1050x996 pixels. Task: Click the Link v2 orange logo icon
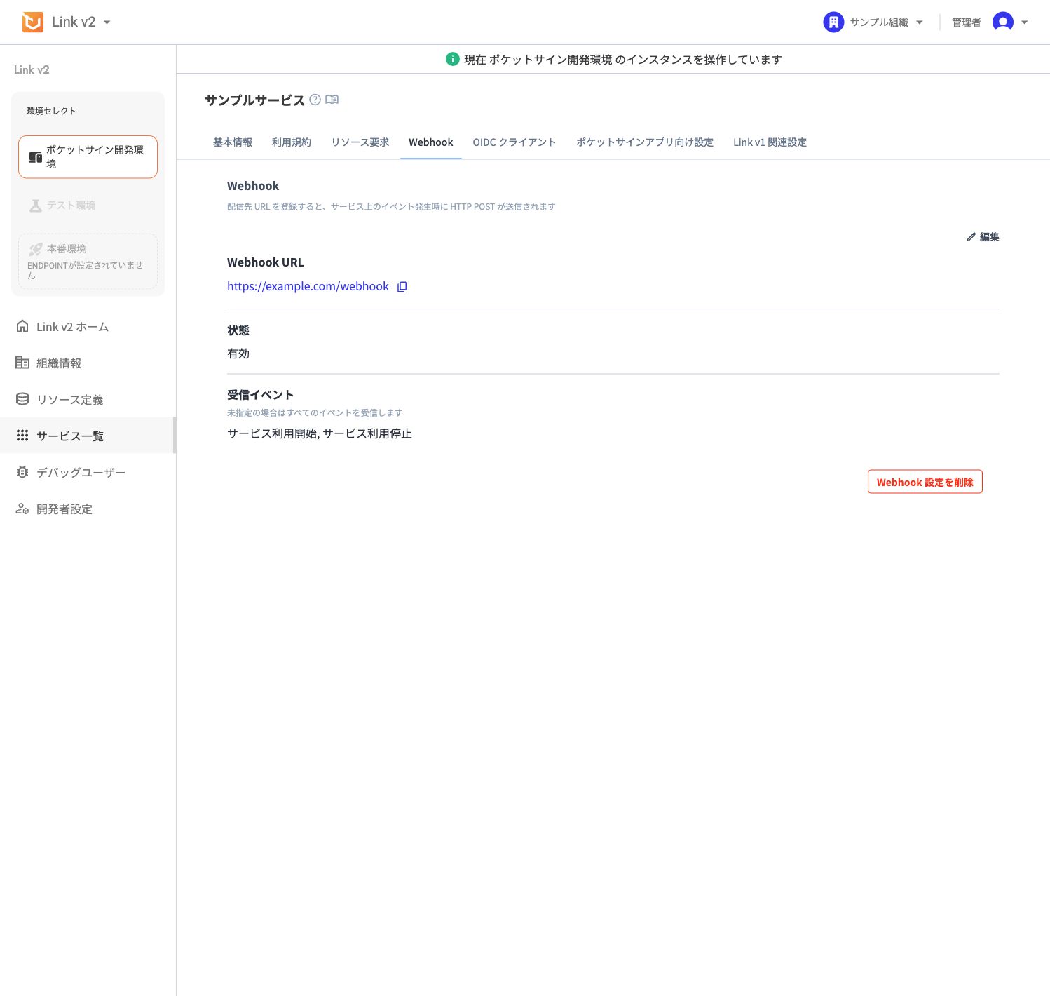click(x=33, y=22)
